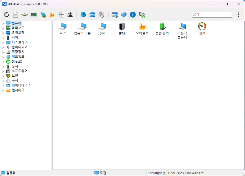
Task: Expand the 네트워크 tree node arrow
Action: click(3, 57)
